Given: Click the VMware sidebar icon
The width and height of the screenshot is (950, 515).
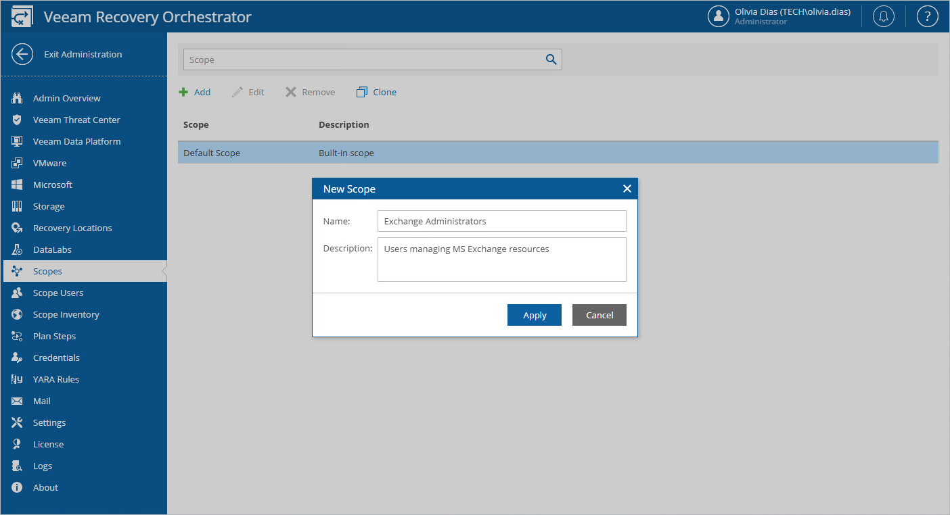Looking at the screenshot, I should 18,163.
